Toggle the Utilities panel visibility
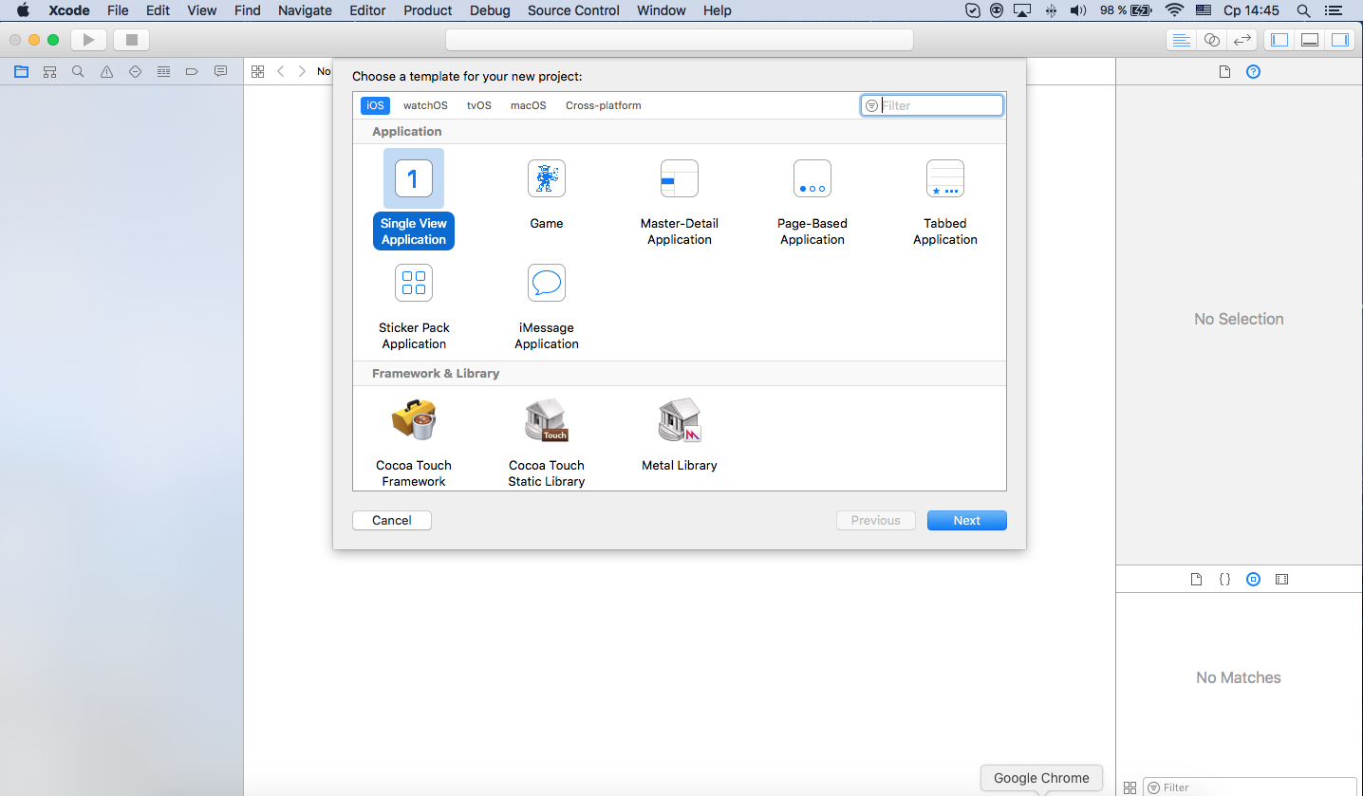The width and height of the screenshot is (1363, 796). pyautogui.click(x=1340, y=40)
